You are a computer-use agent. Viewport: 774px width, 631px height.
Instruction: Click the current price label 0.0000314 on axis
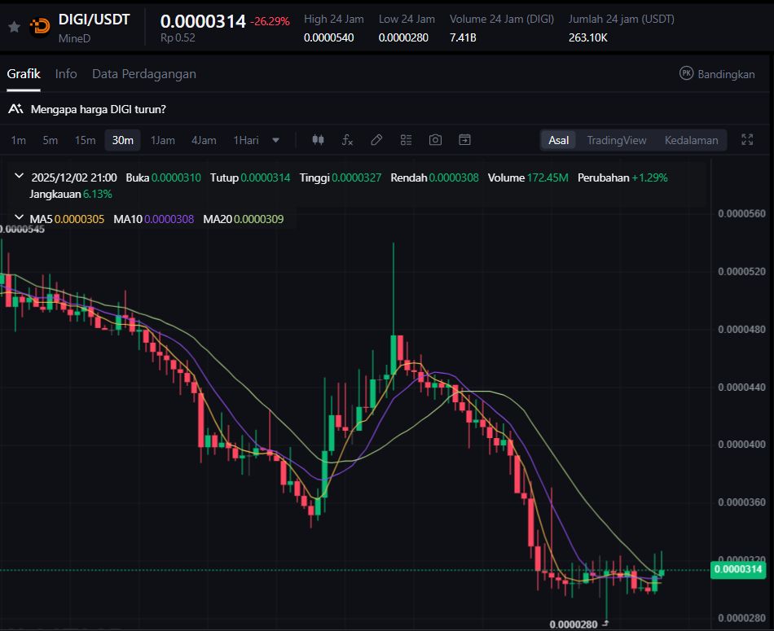pos(738,569)
